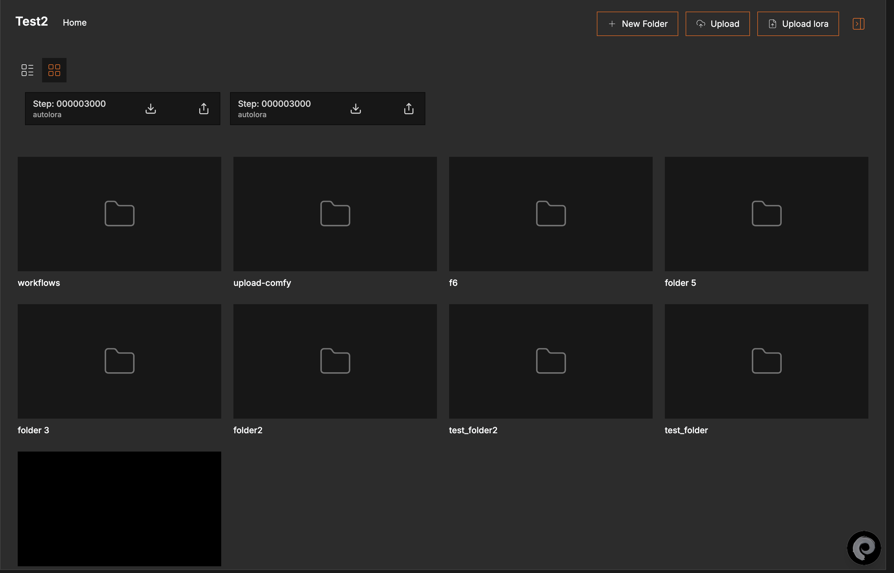Download the second Step 000003000 autolora checkpoint
This screenshot has width=894, height=573.
tap(356, 108)
